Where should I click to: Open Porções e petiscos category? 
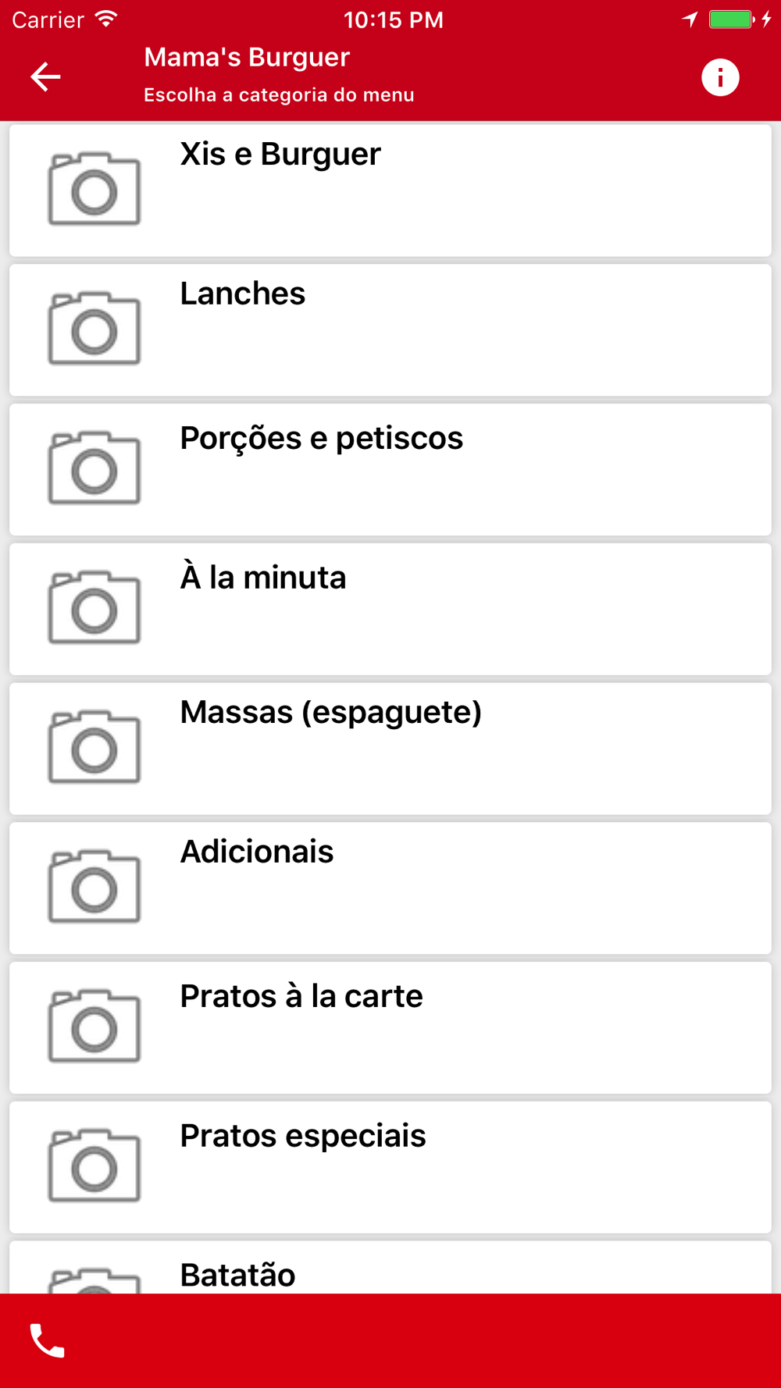pyautogui.click(x=321, y=439)
